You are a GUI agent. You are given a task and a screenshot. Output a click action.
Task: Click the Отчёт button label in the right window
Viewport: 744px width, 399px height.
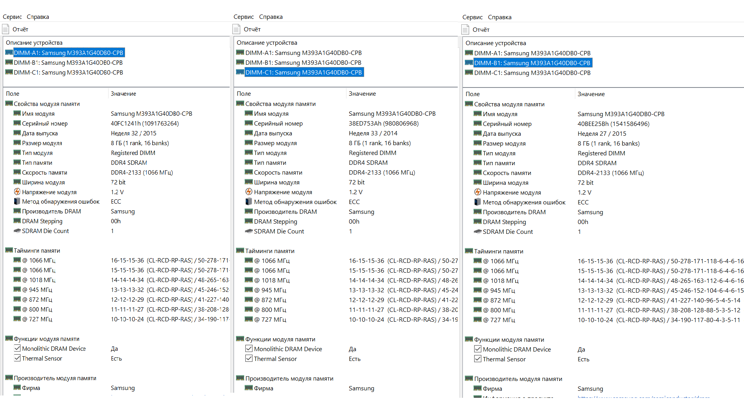click(481, 30)
